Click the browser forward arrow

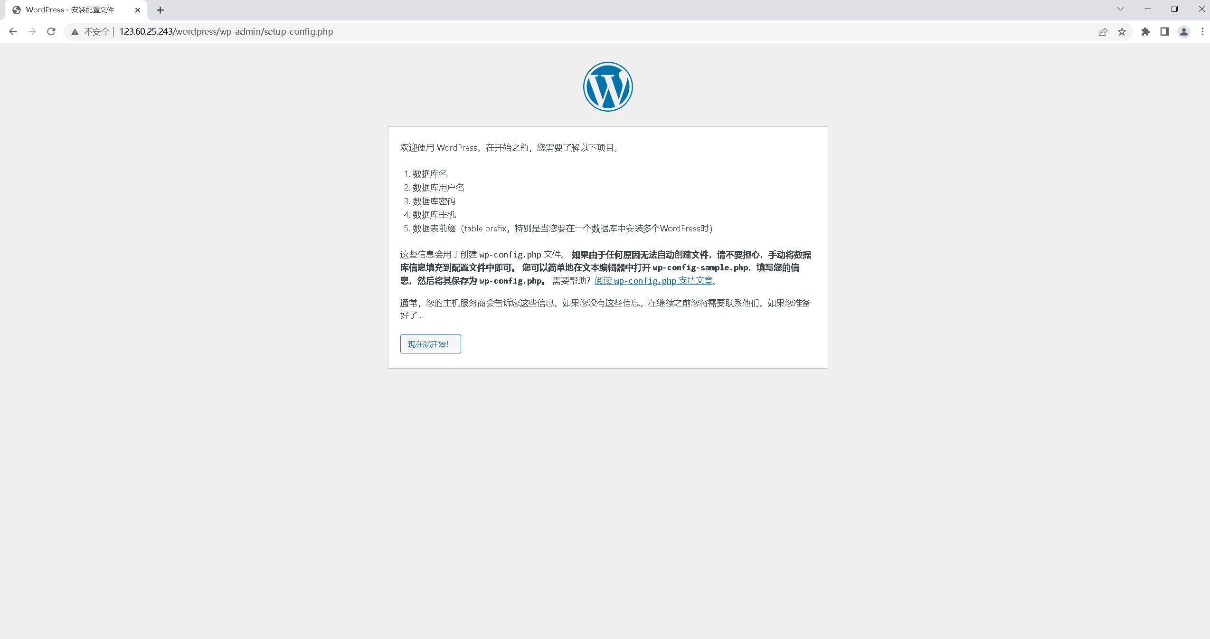(32, 31)
